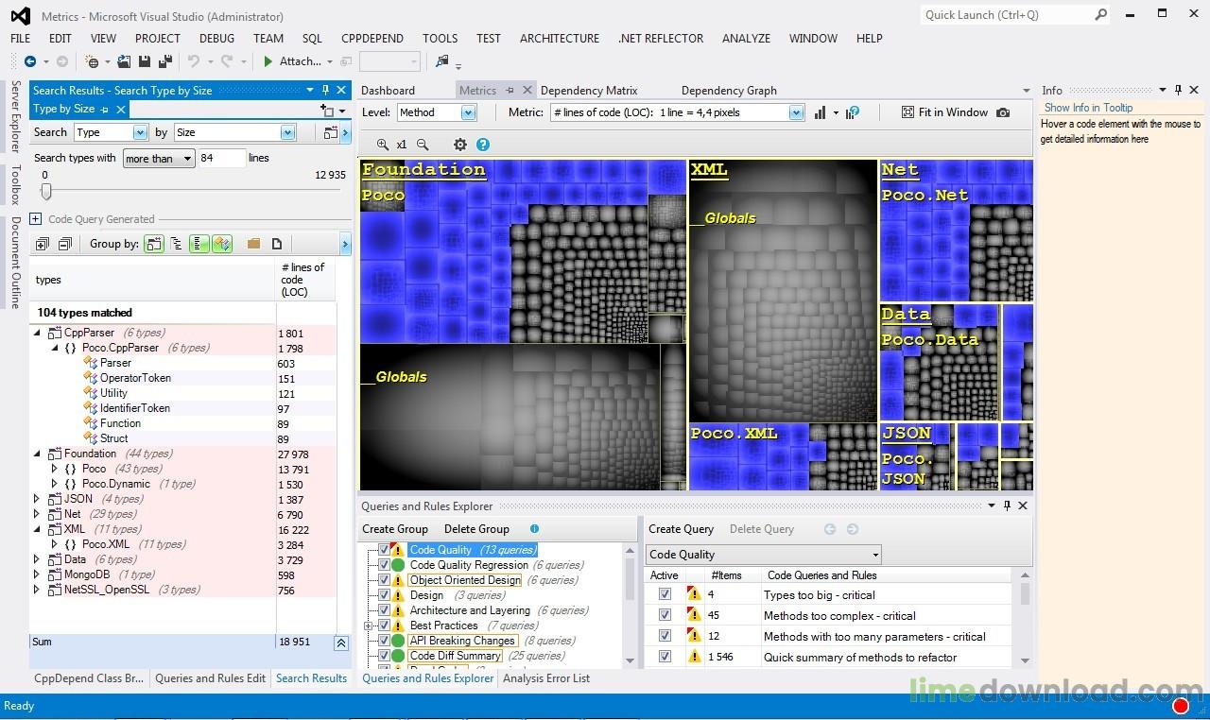Open the CPPDEPEND menu

(372, 38)
